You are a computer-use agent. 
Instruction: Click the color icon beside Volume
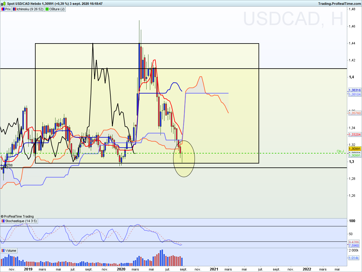pos(3,251)
